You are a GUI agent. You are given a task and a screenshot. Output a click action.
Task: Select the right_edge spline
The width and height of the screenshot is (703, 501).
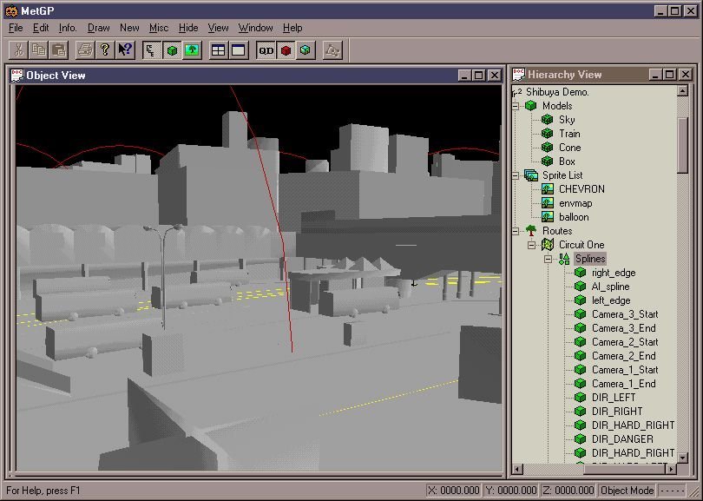pyautogui.click(x=614, y=273)
